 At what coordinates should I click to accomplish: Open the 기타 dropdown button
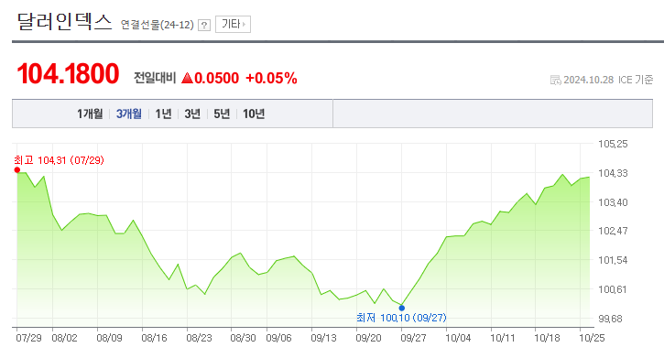click(x=233, y=24)
